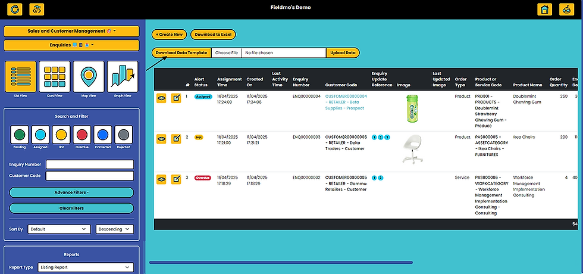Click the Order Type column header

[461, 82]
